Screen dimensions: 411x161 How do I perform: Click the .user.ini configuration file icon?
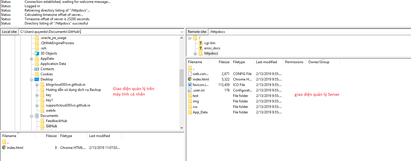[x=190, y=90]
